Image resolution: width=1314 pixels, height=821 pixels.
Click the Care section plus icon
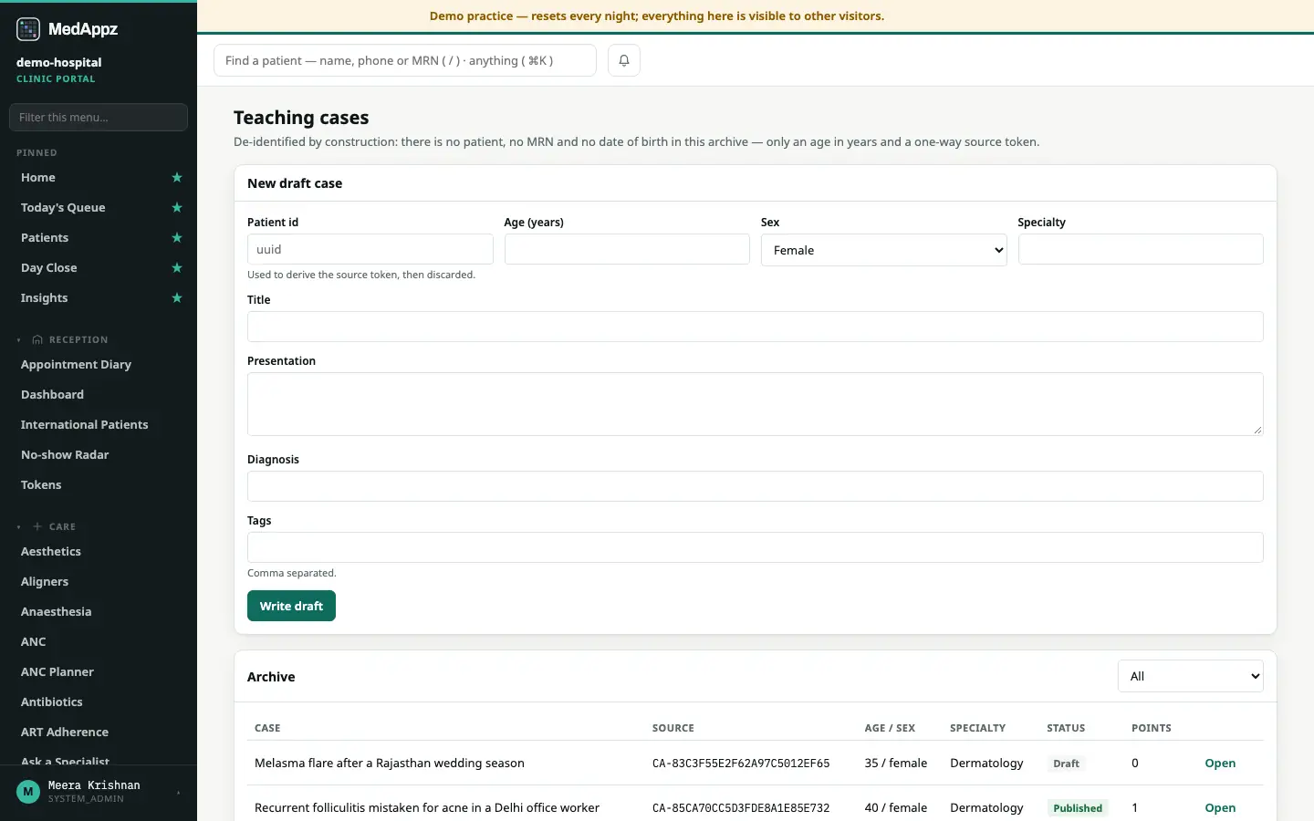point(37,526)
